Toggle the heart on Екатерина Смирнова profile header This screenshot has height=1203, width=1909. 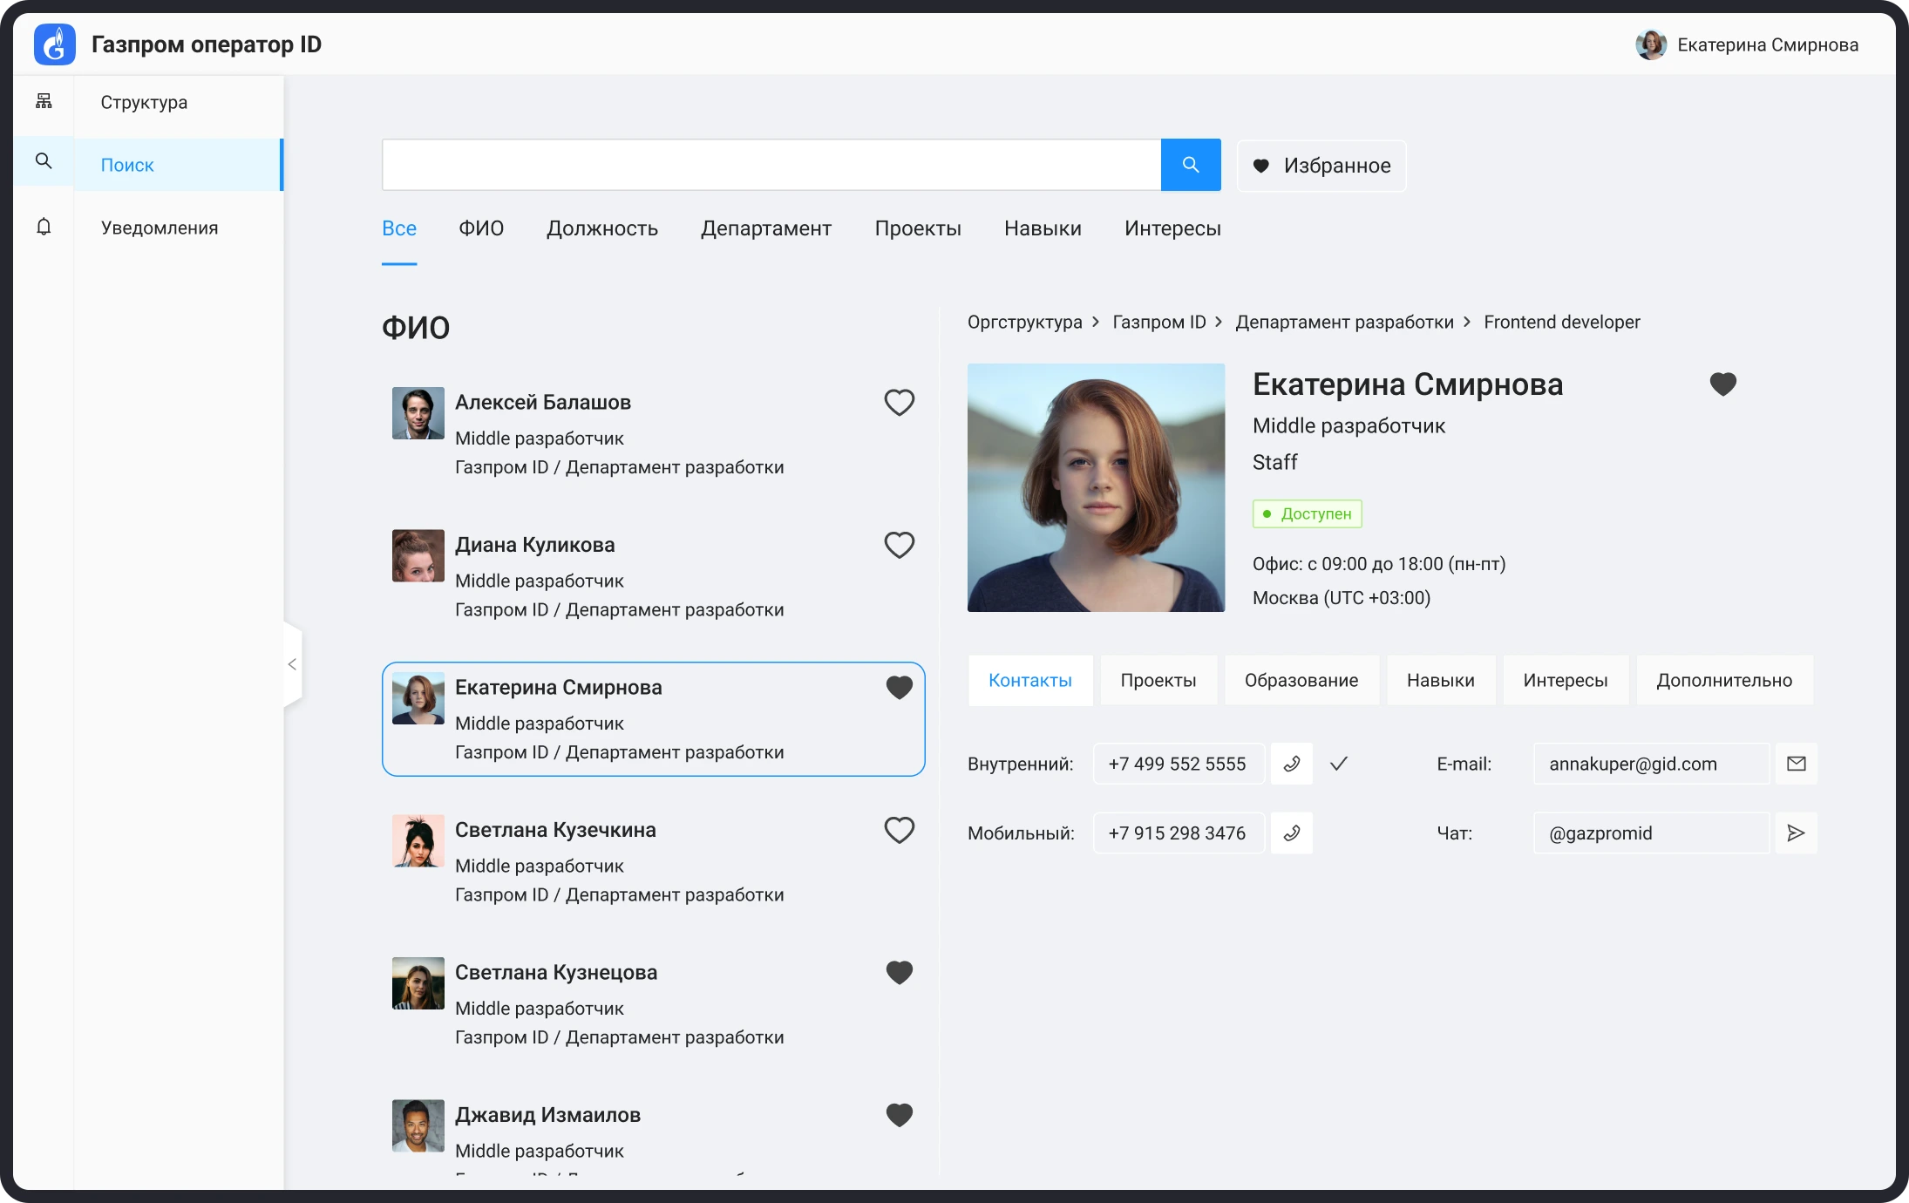coord(1723,384)
